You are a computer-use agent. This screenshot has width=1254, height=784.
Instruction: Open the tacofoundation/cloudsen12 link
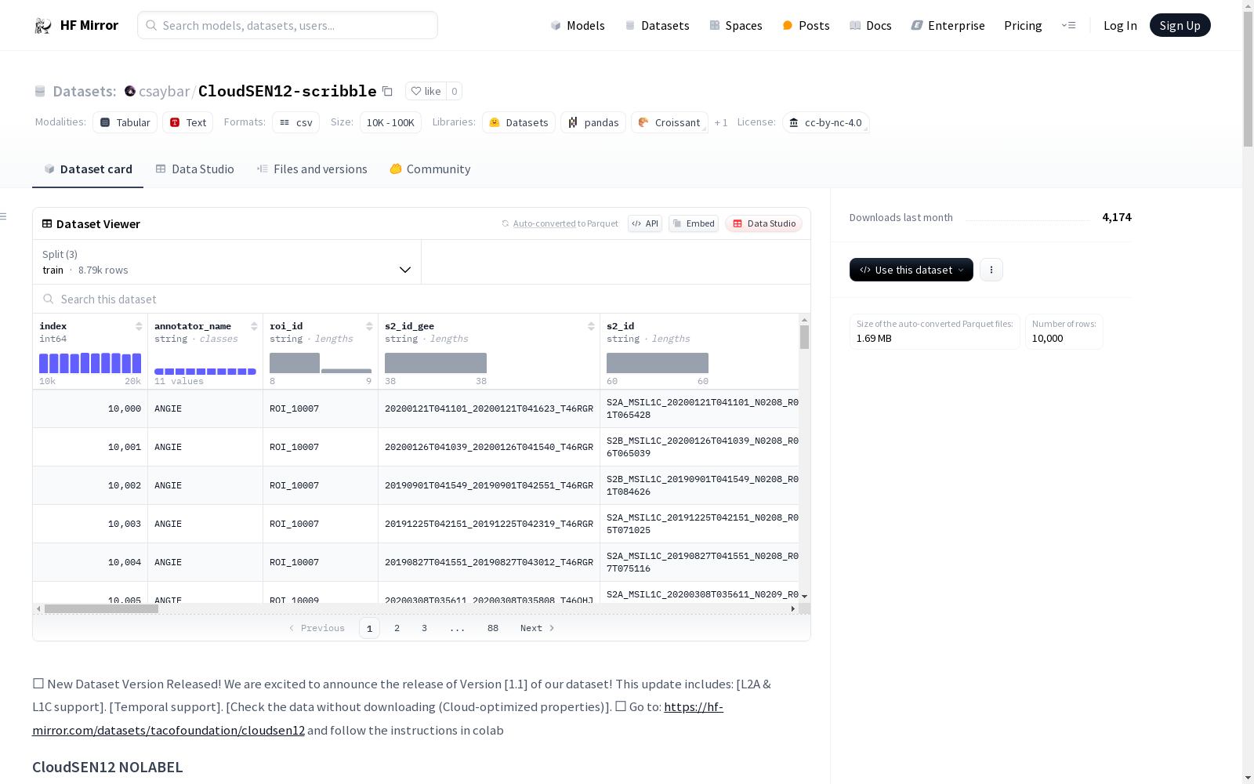[378, 718]
